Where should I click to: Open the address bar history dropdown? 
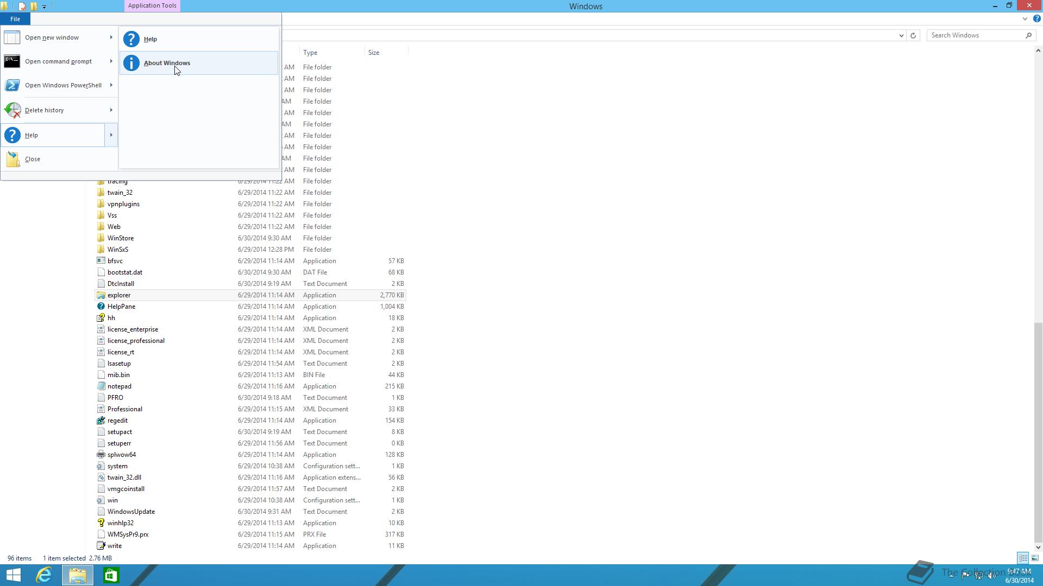901,35
